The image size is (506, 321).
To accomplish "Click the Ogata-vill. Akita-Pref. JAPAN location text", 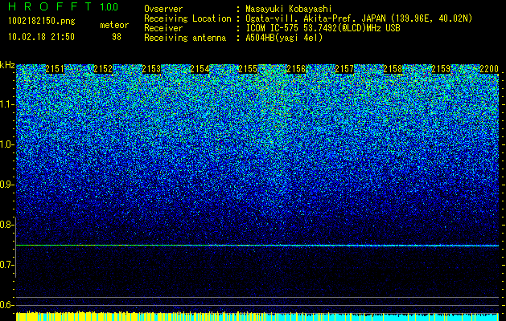I will coord(359,18).
